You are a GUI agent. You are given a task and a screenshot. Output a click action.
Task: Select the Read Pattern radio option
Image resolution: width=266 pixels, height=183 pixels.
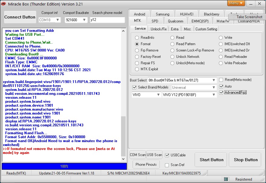172,44
